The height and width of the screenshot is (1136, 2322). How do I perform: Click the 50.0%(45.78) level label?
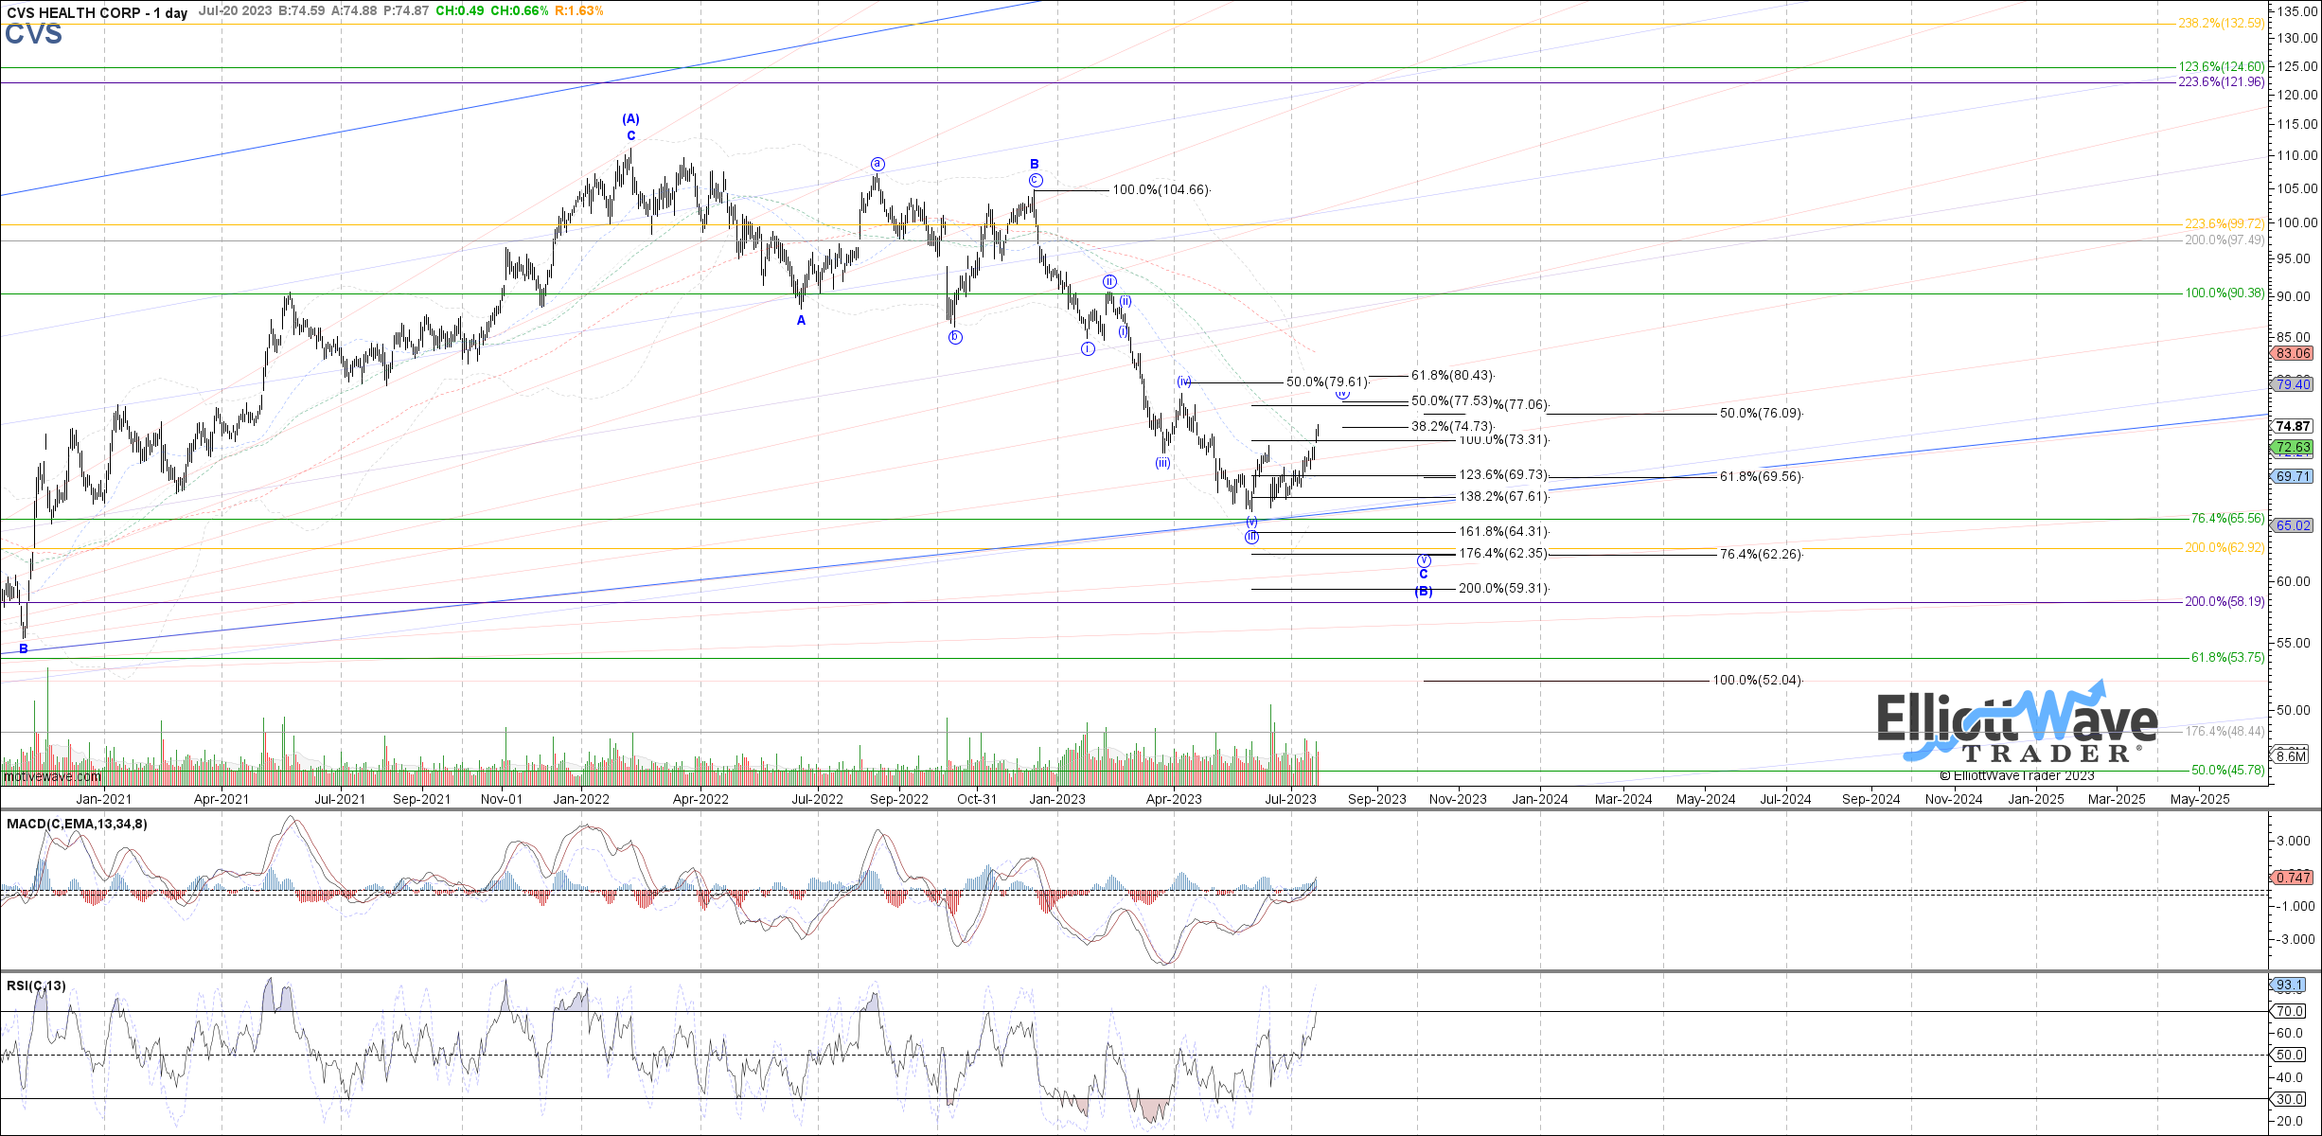pos(2228,771)
